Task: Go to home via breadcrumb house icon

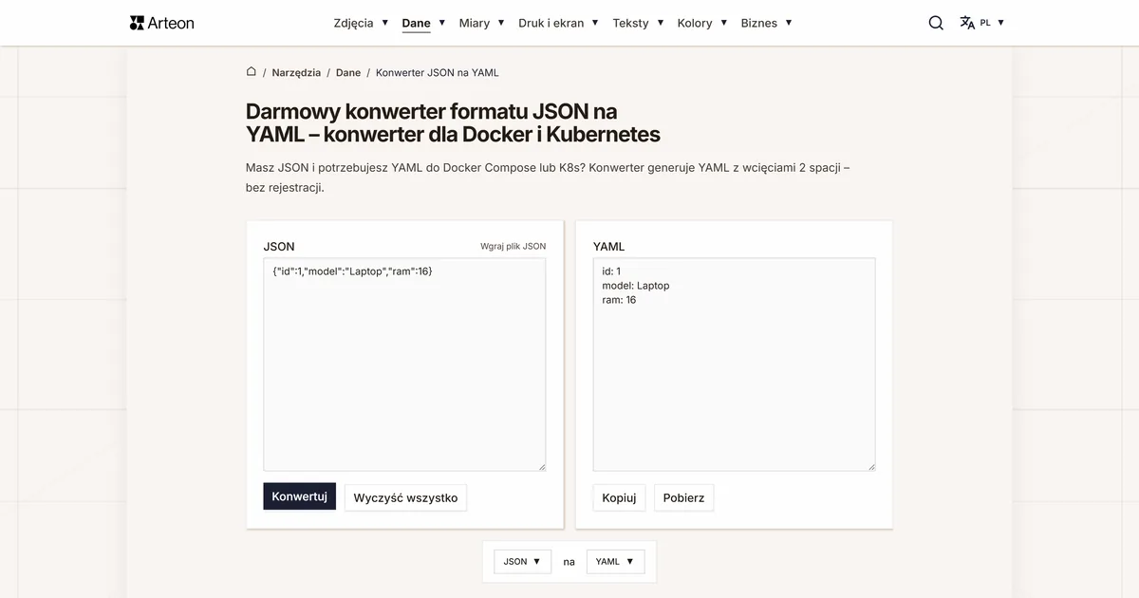Action: point(252,71)
